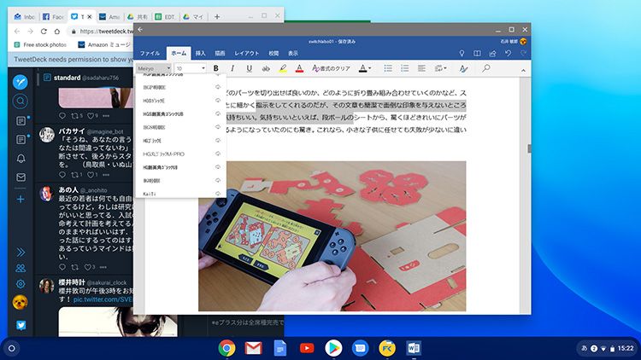641x360 pixels.
Task: Launch Gmail from the shelf
Action: [254, 348]
